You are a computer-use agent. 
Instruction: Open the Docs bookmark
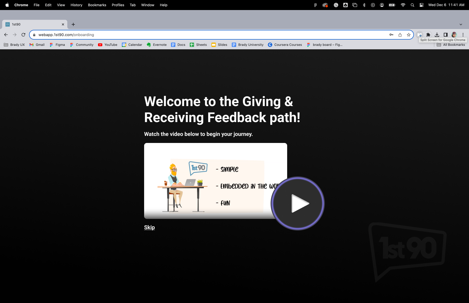[x=178, y=45]
